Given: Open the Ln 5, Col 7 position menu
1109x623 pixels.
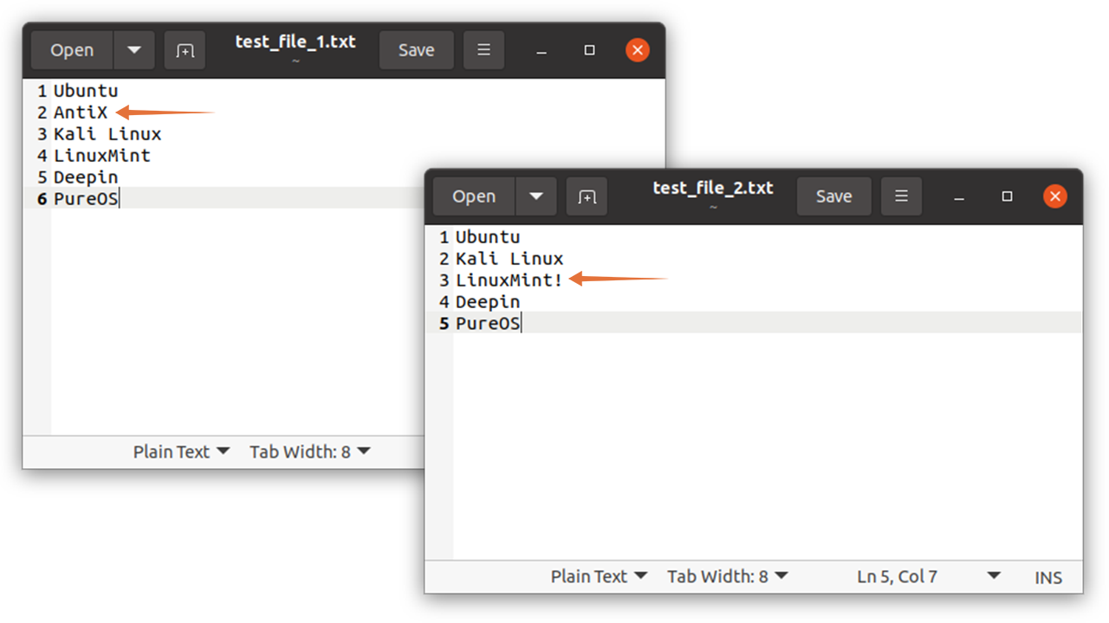Looking at the screenshot, I should 897,576.
